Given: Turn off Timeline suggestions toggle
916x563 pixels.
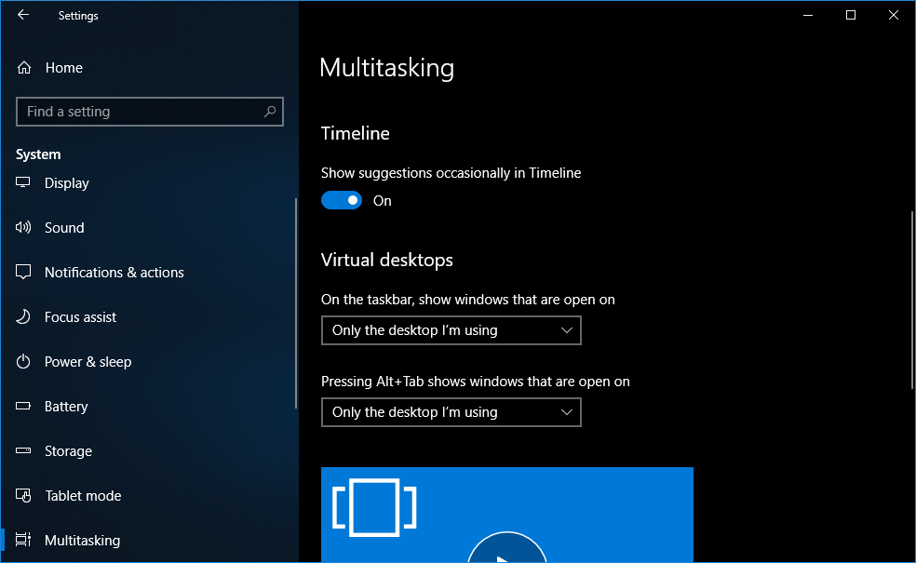Looking at the screenshot, I should click(x=342, y=200).
